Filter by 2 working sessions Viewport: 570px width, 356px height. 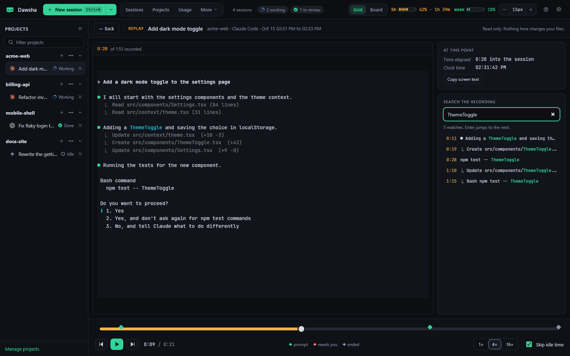pyautogui.click(x=273, y=10)
